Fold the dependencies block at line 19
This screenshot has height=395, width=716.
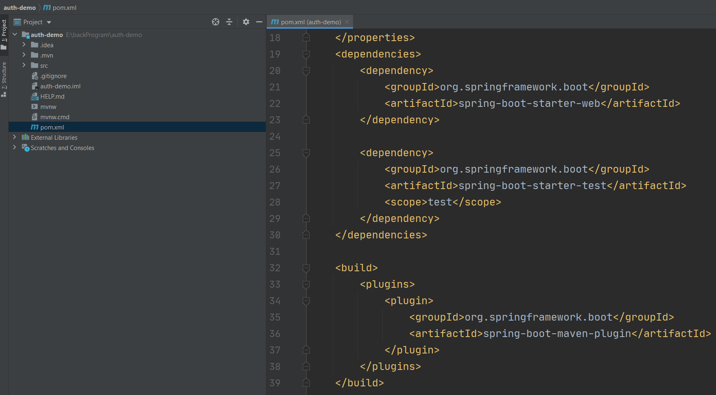306,54
